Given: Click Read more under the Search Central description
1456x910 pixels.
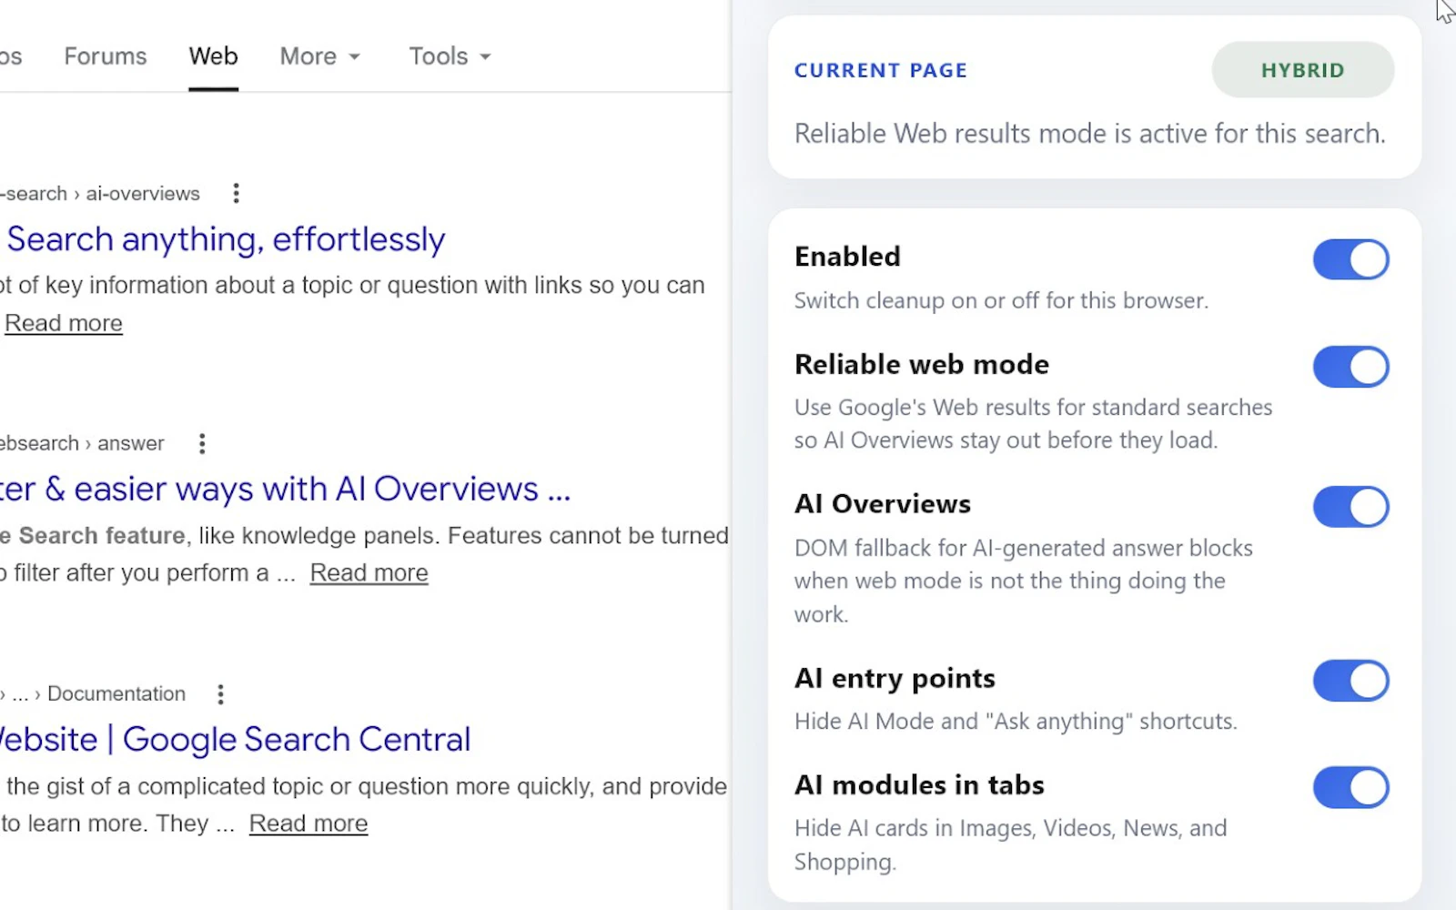Looking at the screenshot, I should pyautogui.click(x=308, y=823).
